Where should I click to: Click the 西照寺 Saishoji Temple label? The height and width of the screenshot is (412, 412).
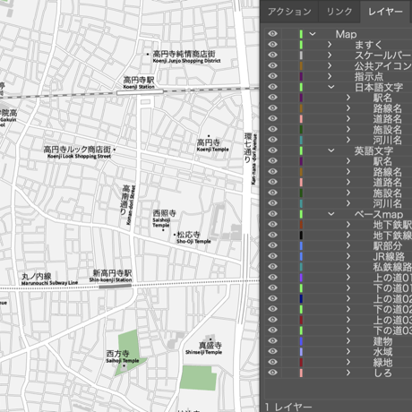pyautogui.click(x=164, y=219)
